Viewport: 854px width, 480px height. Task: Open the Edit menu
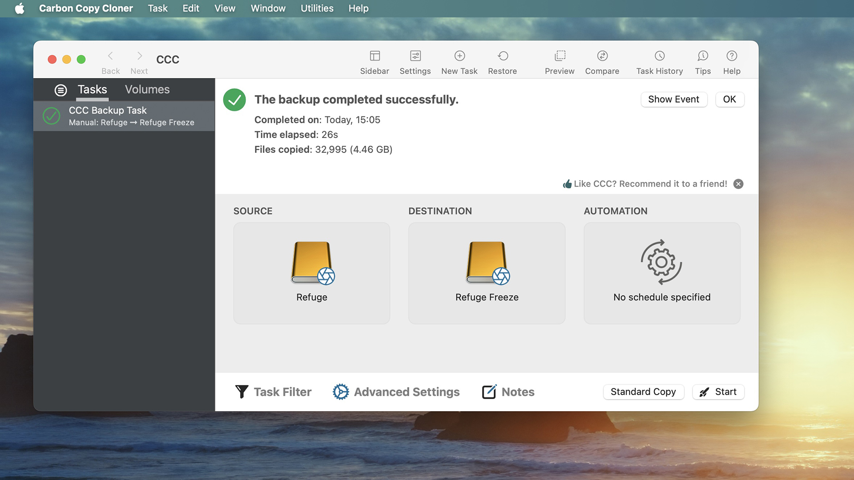(x=191, y=8)
